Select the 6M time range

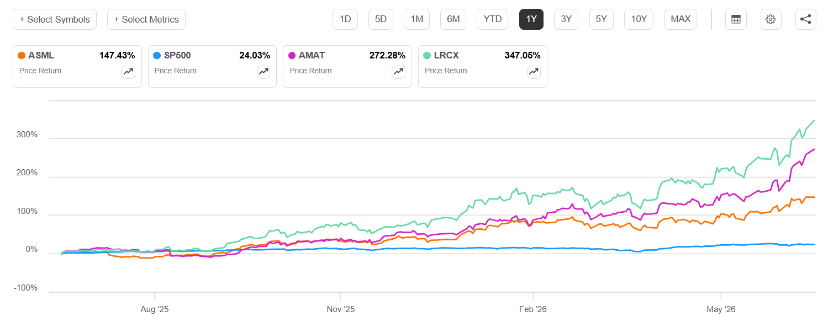coord(453,19)
